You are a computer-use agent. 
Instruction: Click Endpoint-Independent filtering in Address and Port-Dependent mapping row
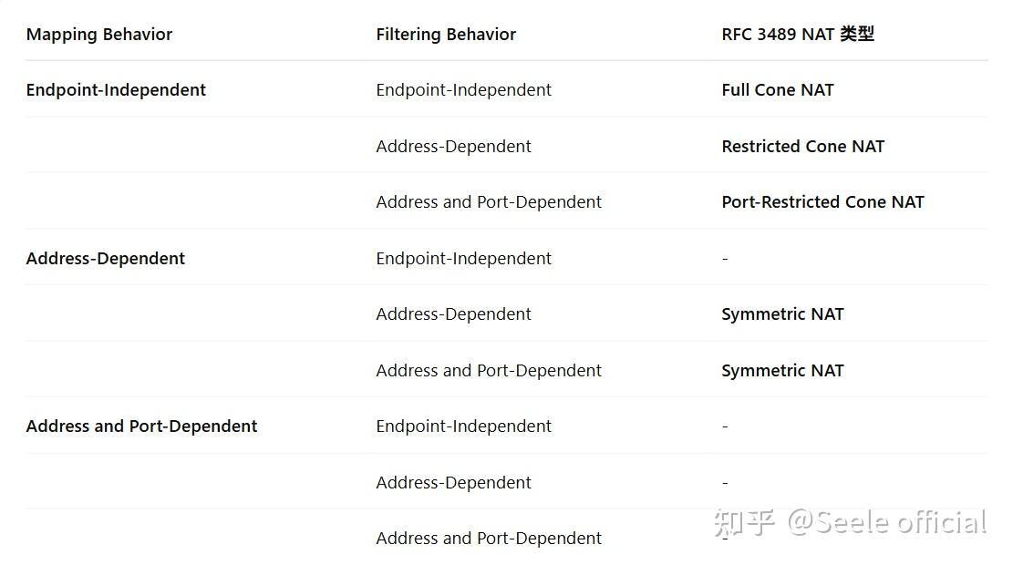pos(463,426)
